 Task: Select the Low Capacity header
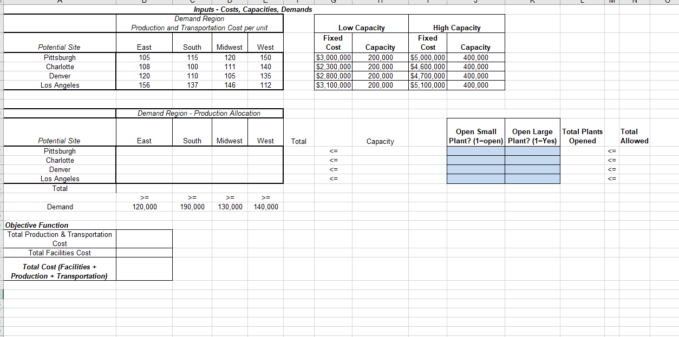[x=361, y=28]
